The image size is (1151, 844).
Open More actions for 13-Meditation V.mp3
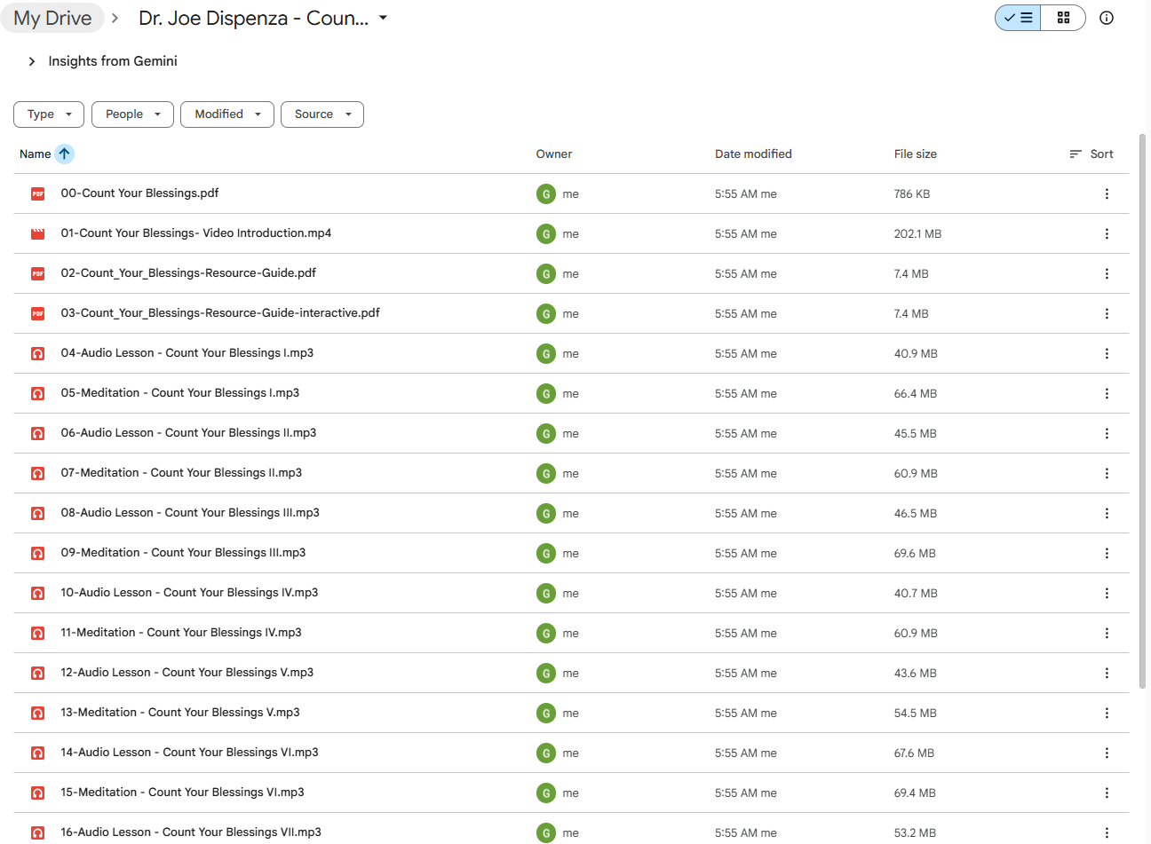click(x=1107, y=713)
